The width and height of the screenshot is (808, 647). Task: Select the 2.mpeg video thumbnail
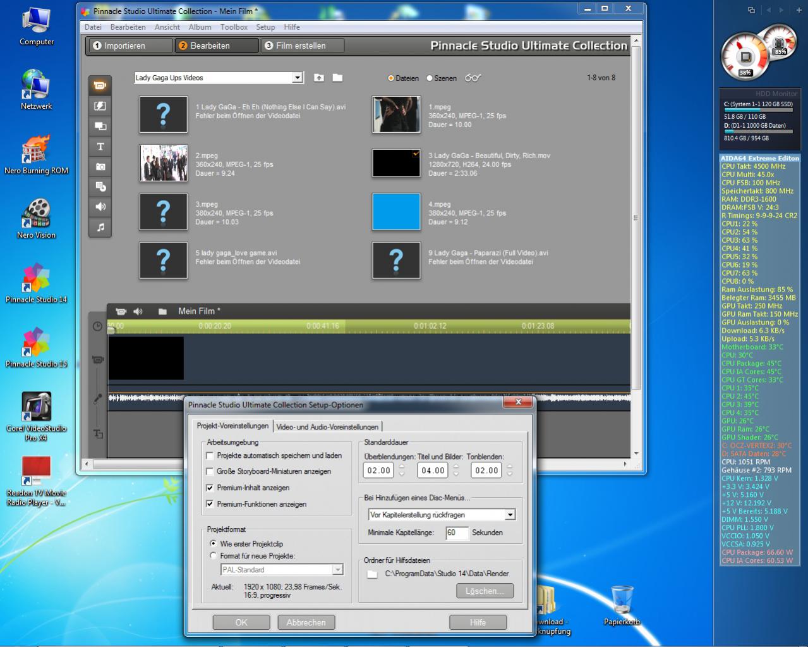pos(164,163)
